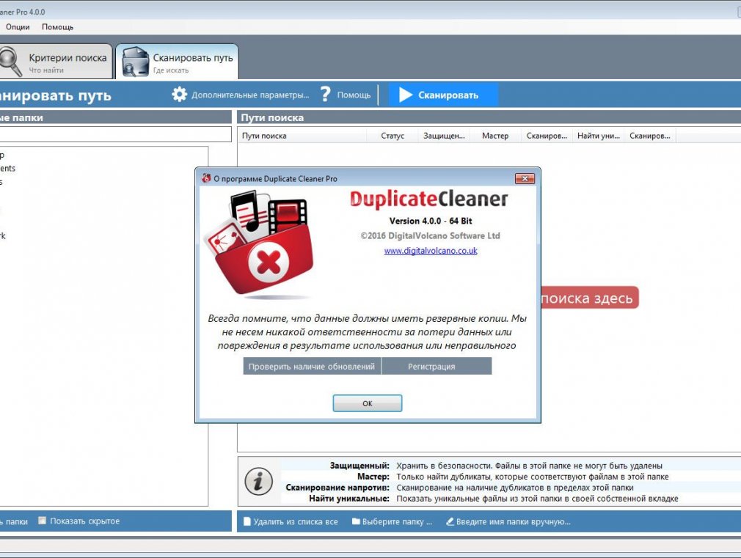Click the page icon beside Удалить из списка
Viewport: 741px width, 558px height.
247,521
